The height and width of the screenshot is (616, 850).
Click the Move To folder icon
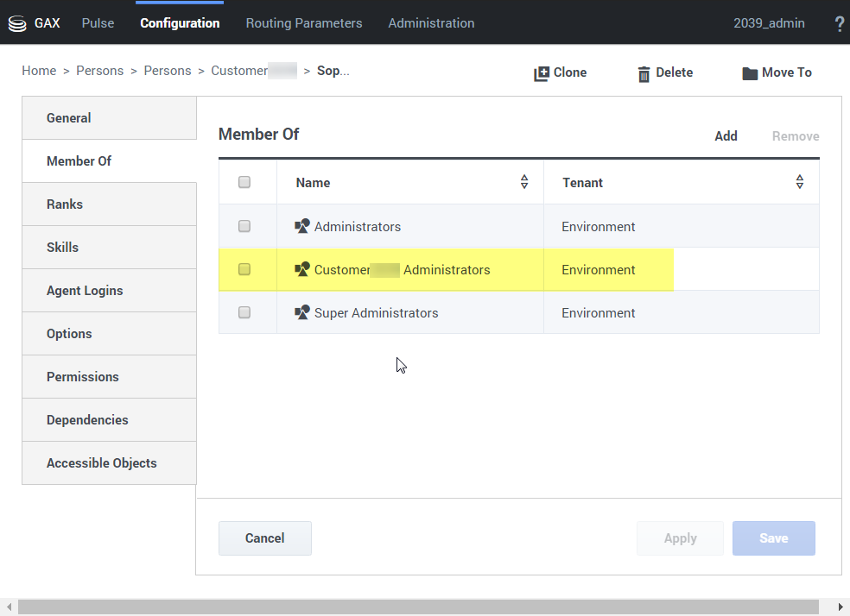(x=750, y=73)
